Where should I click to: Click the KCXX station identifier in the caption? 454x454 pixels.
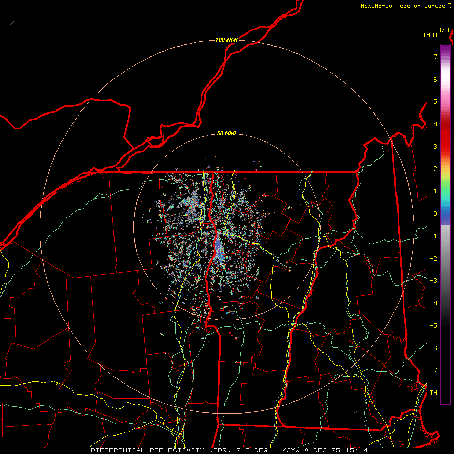pyautogui.click(x=291, y=450)
